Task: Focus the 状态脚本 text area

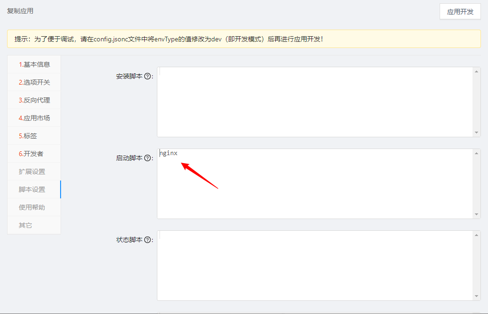Action: pyautogui.click(x=315, y=266)
